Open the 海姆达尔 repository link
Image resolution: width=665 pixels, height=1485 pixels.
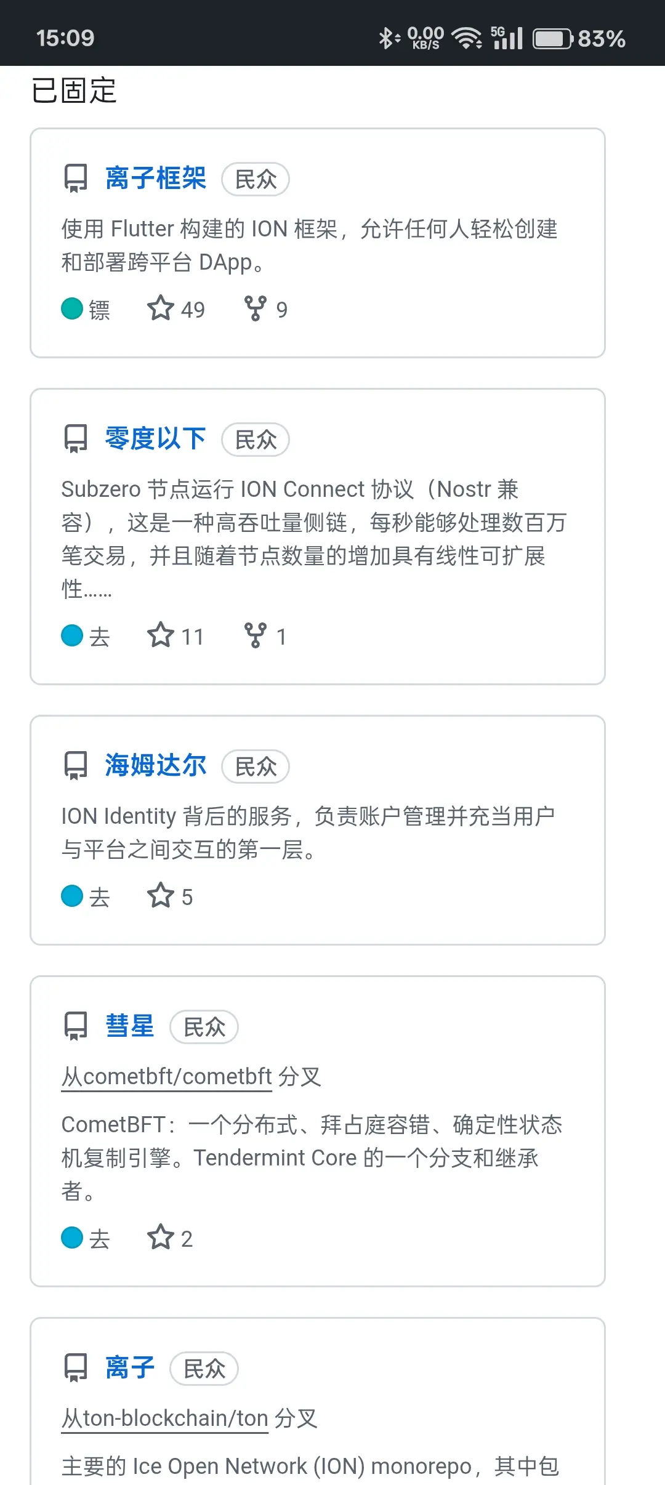(155, 766)
